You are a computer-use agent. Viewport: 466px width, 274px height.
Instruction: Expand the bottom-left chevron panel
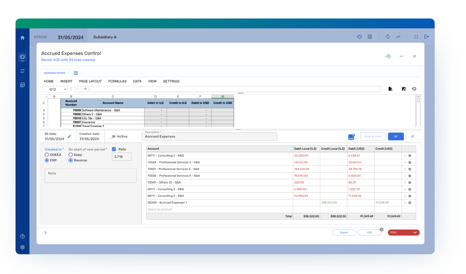coord(45,232)
